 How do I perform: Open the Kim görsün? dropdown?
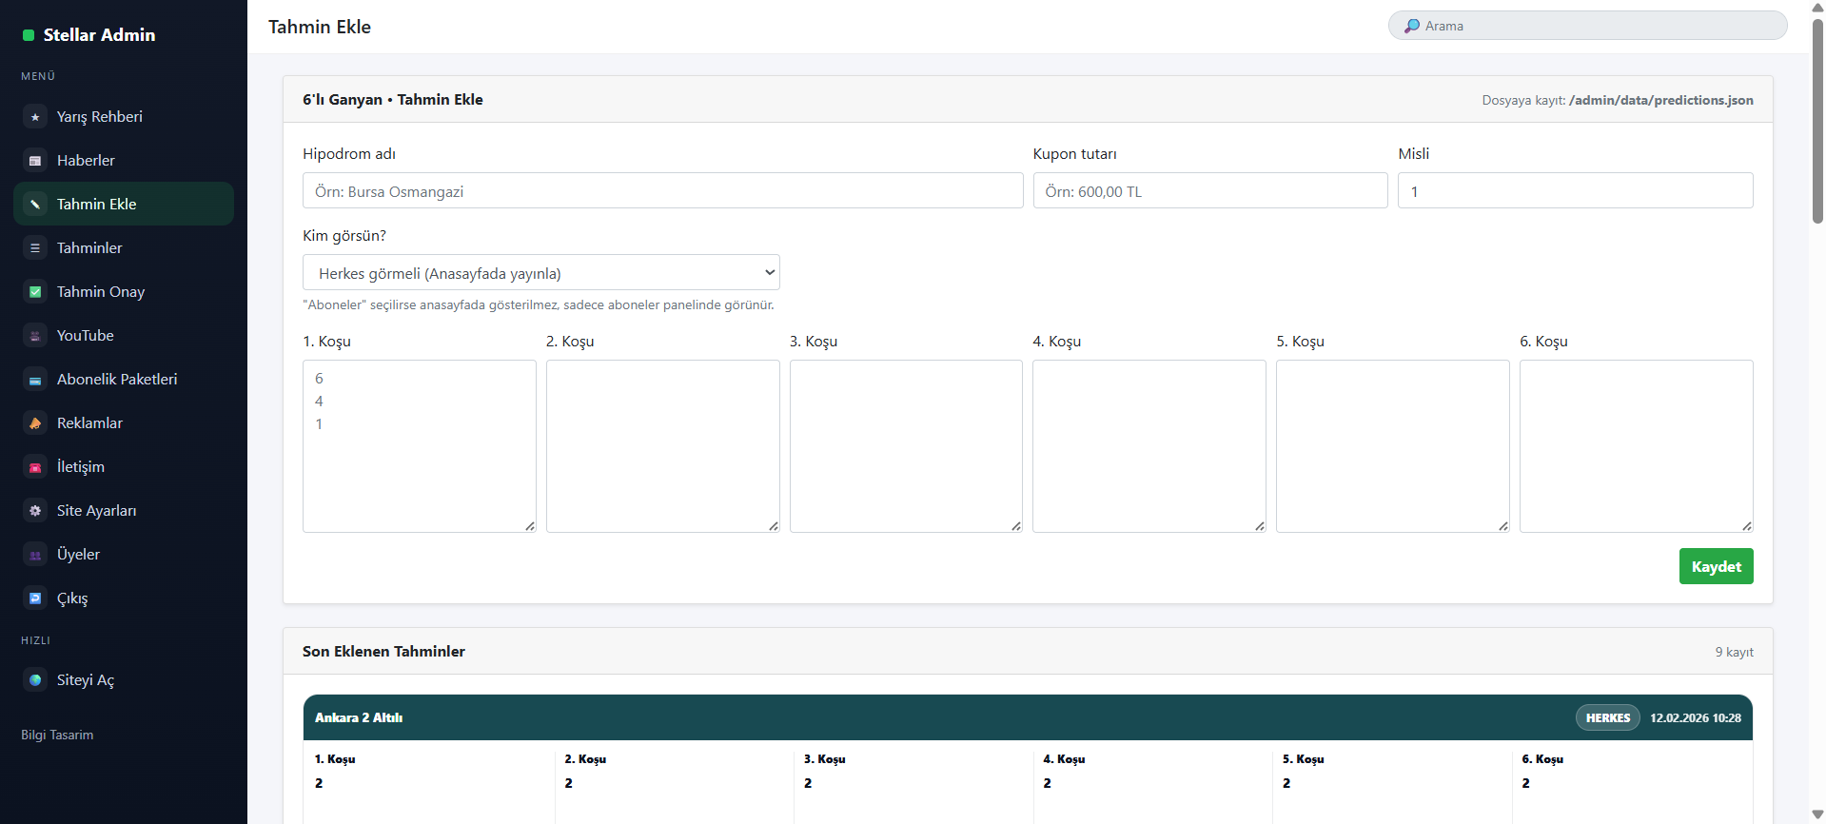click(x=540, y=273)
